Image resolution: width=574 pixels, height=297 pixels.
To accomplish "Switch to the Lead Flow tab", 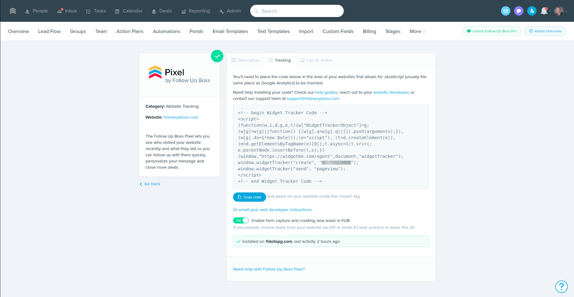I will tap(50, 31).
